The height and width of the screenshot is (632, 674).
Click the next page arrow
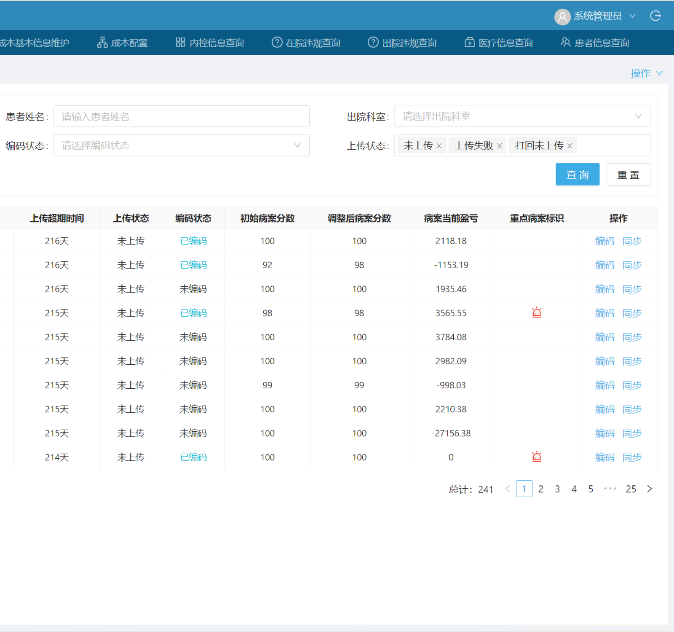(x=650, y=489)
